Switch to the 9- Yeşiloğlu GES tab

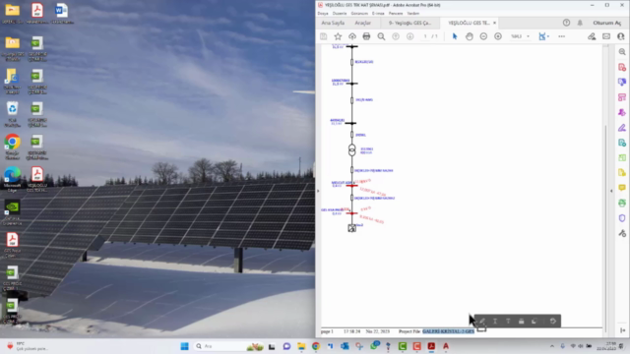409,23
